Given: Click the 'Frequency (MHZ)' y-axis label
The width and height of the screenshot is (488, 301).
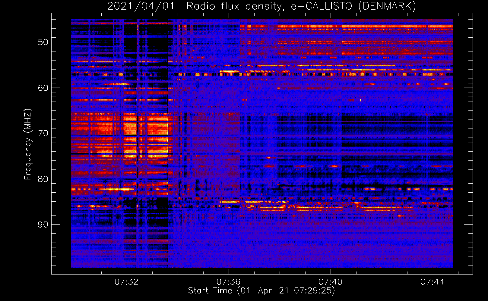Looking at the screenshot, I should tap(28, 144).
